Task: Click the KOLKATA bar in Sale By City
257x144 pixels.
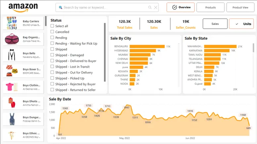Action: pos(134,71)
